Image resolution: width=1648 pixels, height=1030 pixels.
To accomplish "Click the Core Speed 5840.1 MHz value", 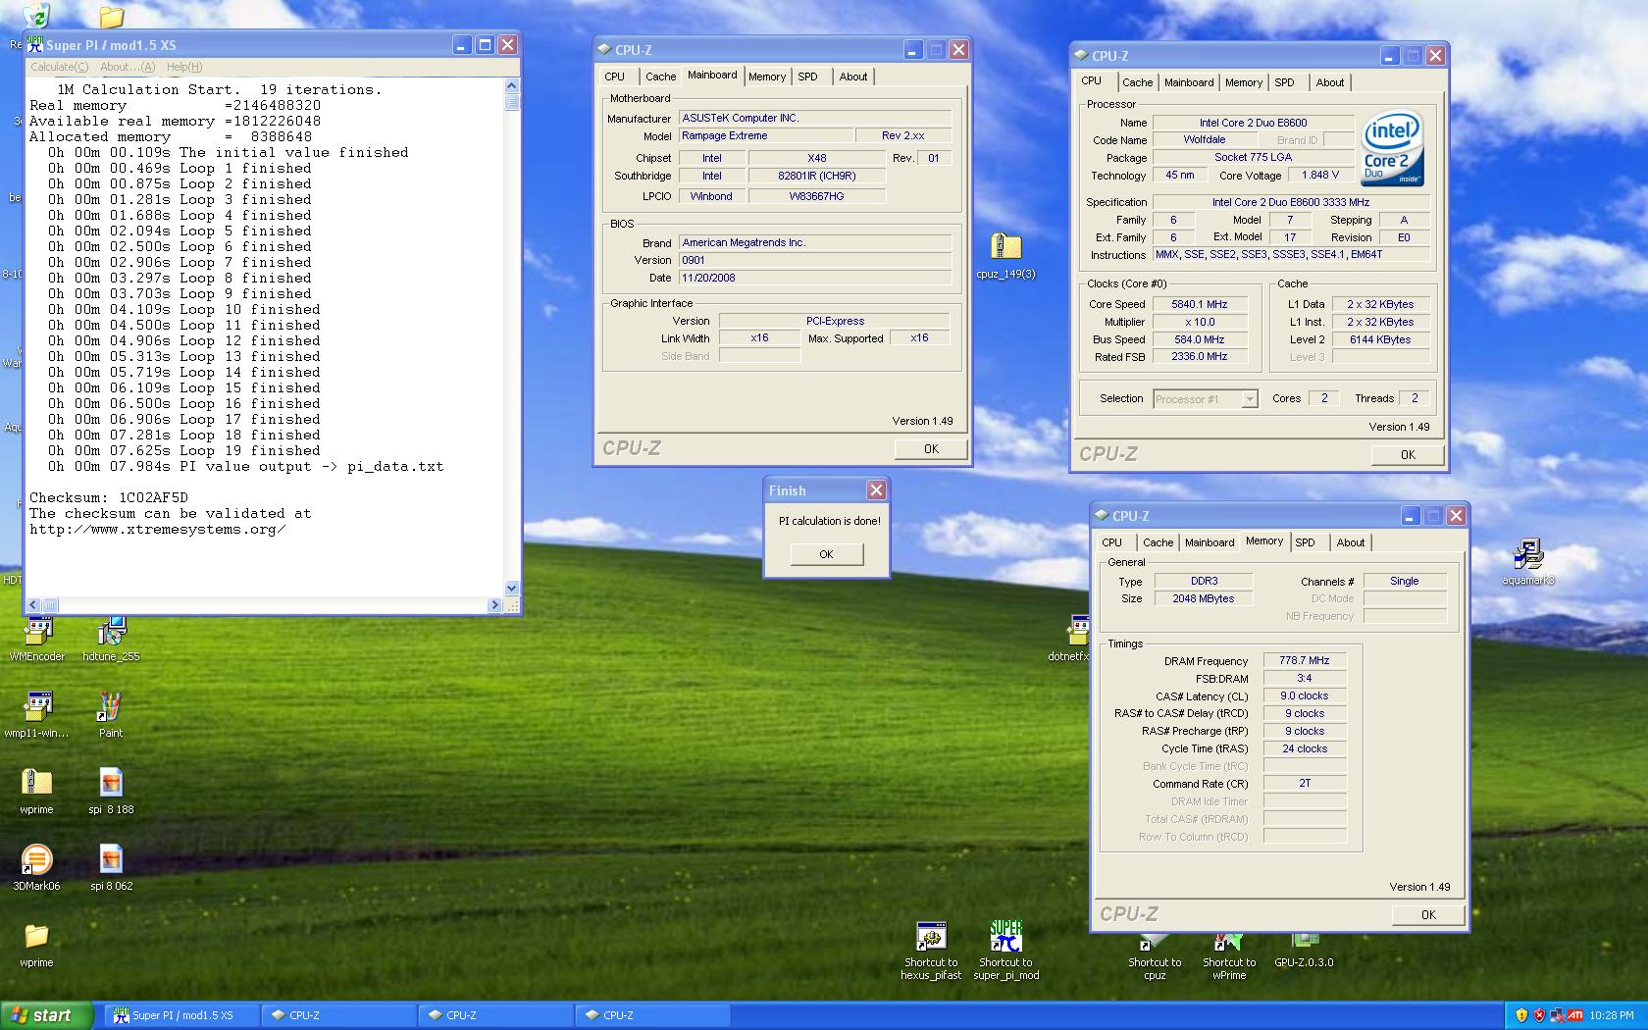I will coord(1200,304).
